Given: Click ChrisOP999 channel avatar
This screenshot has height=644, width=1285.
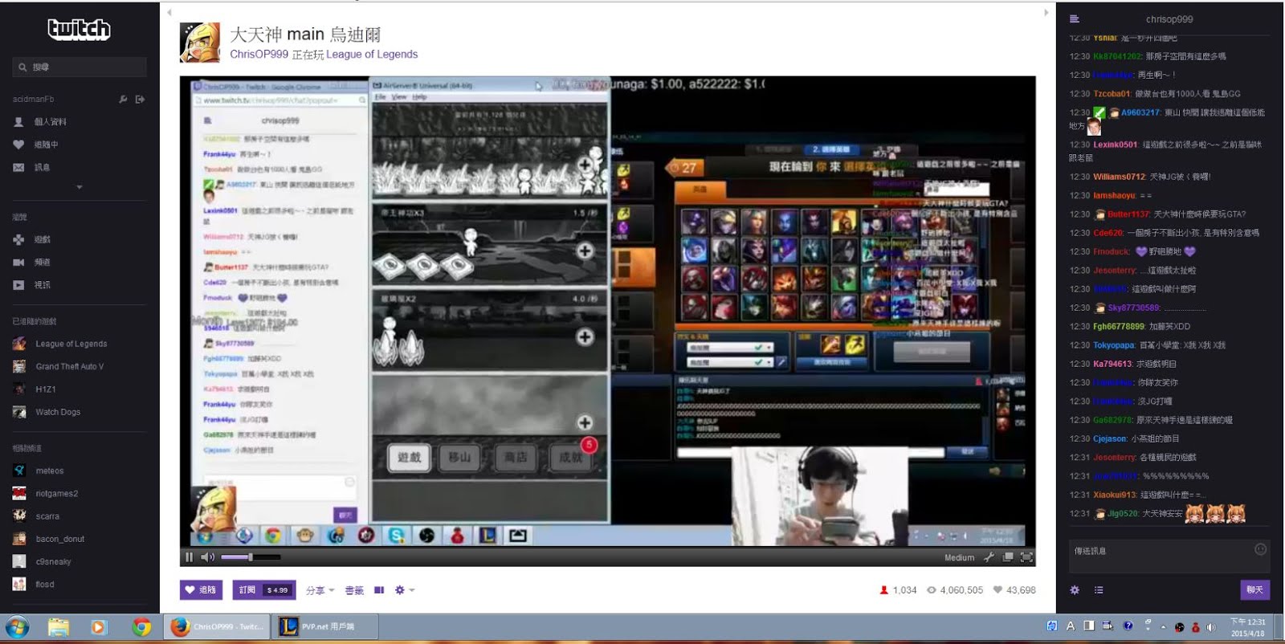Looking at the screenshot, I should point(200,43).
